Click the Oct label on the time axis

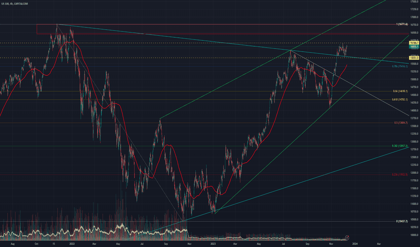pyautogui.click(x=37, y=244)
